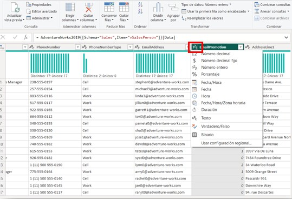This screenshot has width=292, height=199.
Task: Sort descending with the Z-A icon
Action: (140, 11)
